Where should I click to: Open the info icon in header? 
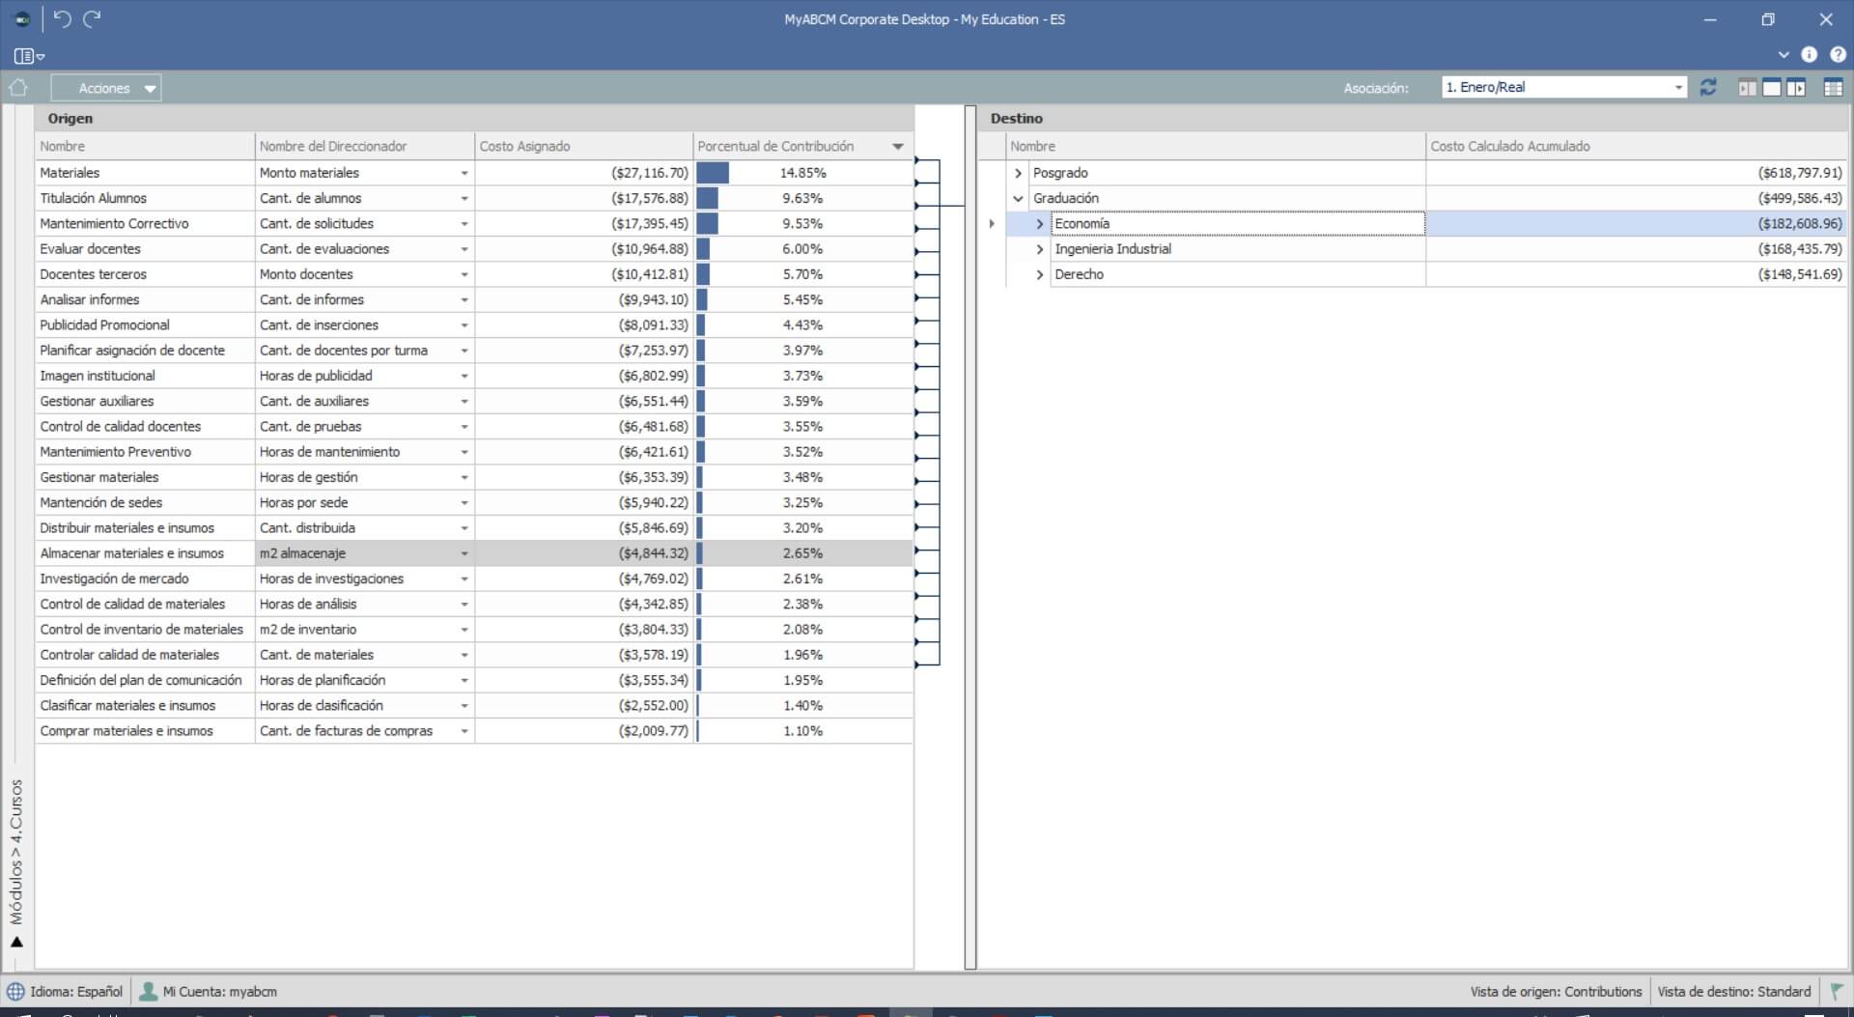[x=1809, y=55]
